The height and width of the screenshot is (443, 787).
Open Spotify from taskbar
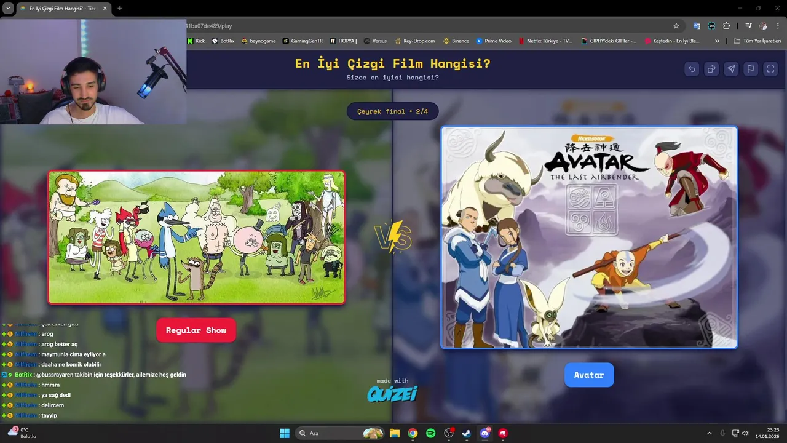pyautogui.click(x=430, y=433)
